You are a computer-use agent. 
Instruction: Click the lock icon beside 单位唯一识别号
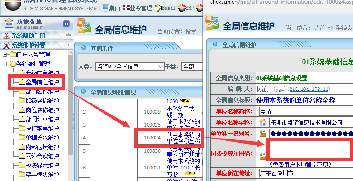(x=263, y=133)
